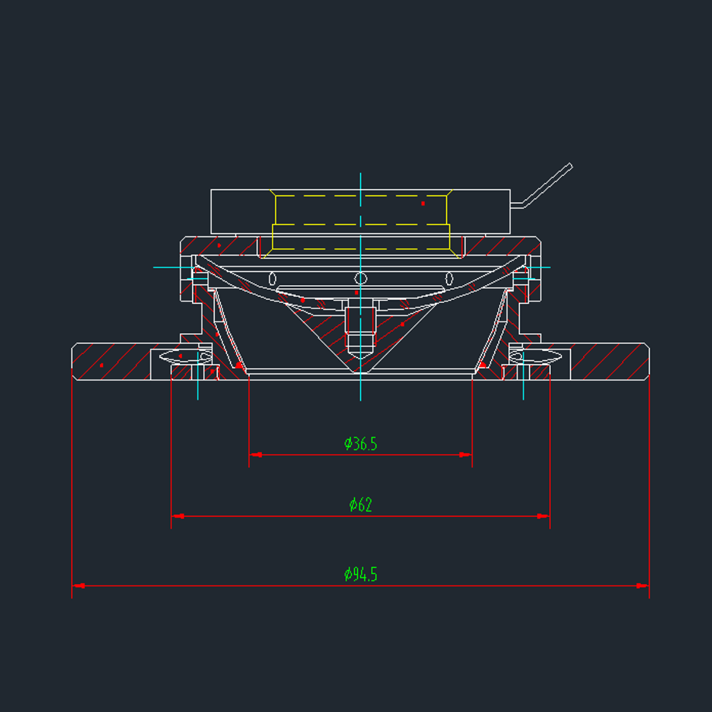Click right arrowhead of ø94.5 dimension
This screenshot has height=712, width=712.
click(x=643, y=586)
